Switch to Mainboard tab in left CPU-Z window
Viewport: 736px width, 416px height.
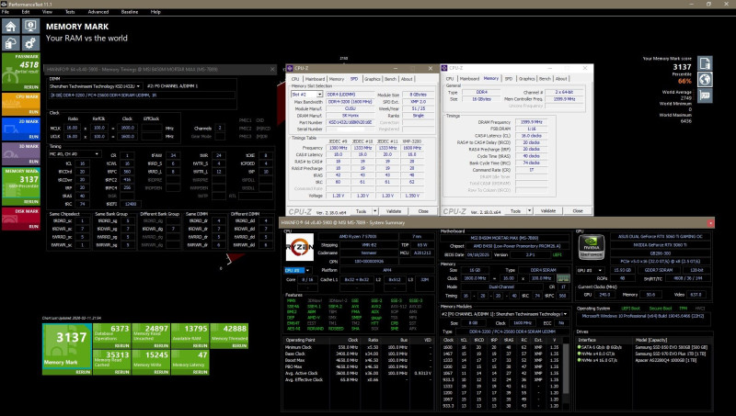click(315, 79)
